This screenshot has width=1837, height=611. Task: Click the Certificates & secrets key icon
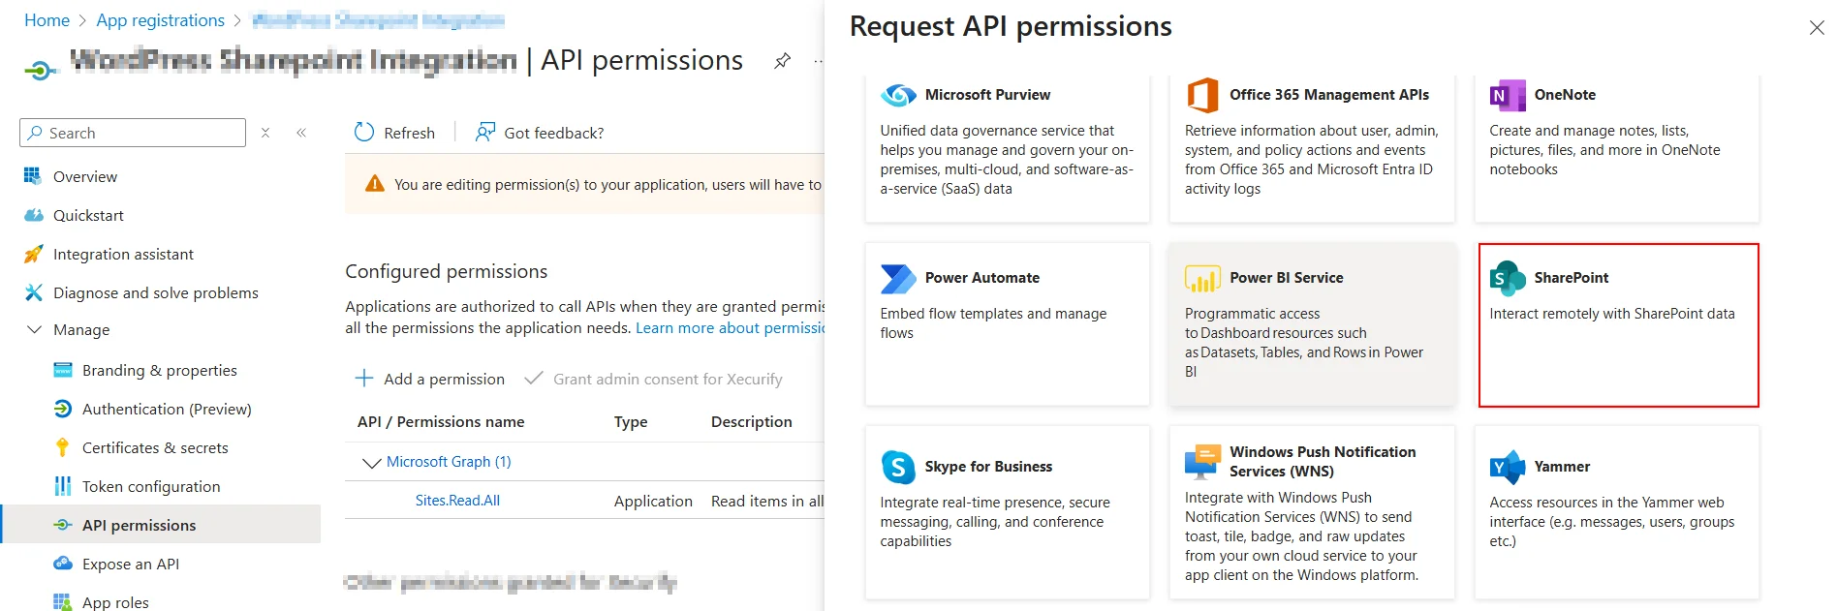(x=63, y=447)
